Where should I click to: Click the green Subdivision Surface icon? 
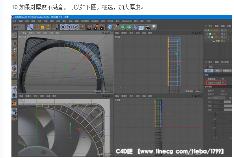123,27
